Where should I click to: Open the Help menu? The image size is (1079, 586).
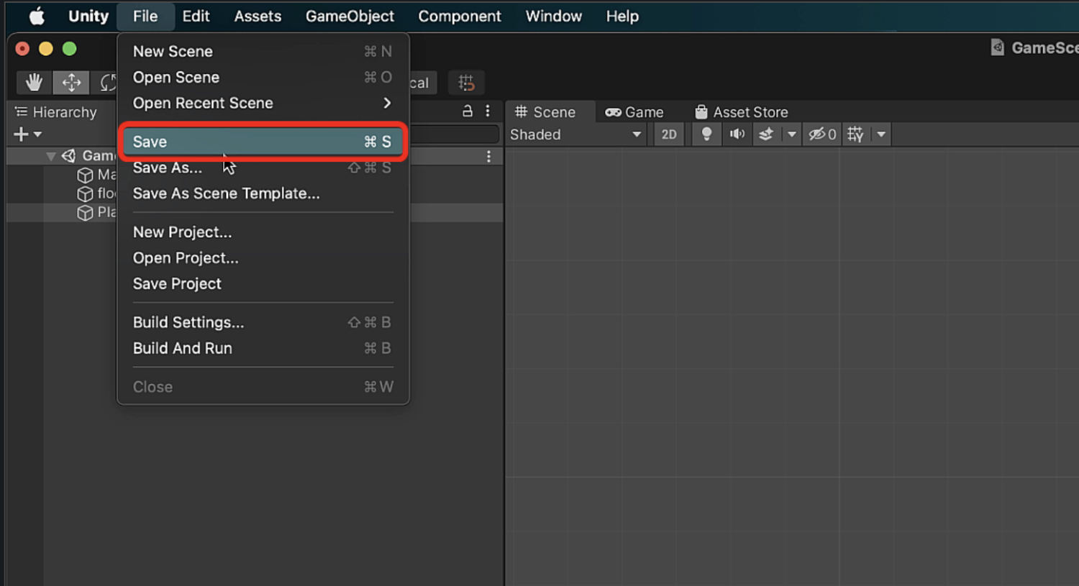[622, 16]
